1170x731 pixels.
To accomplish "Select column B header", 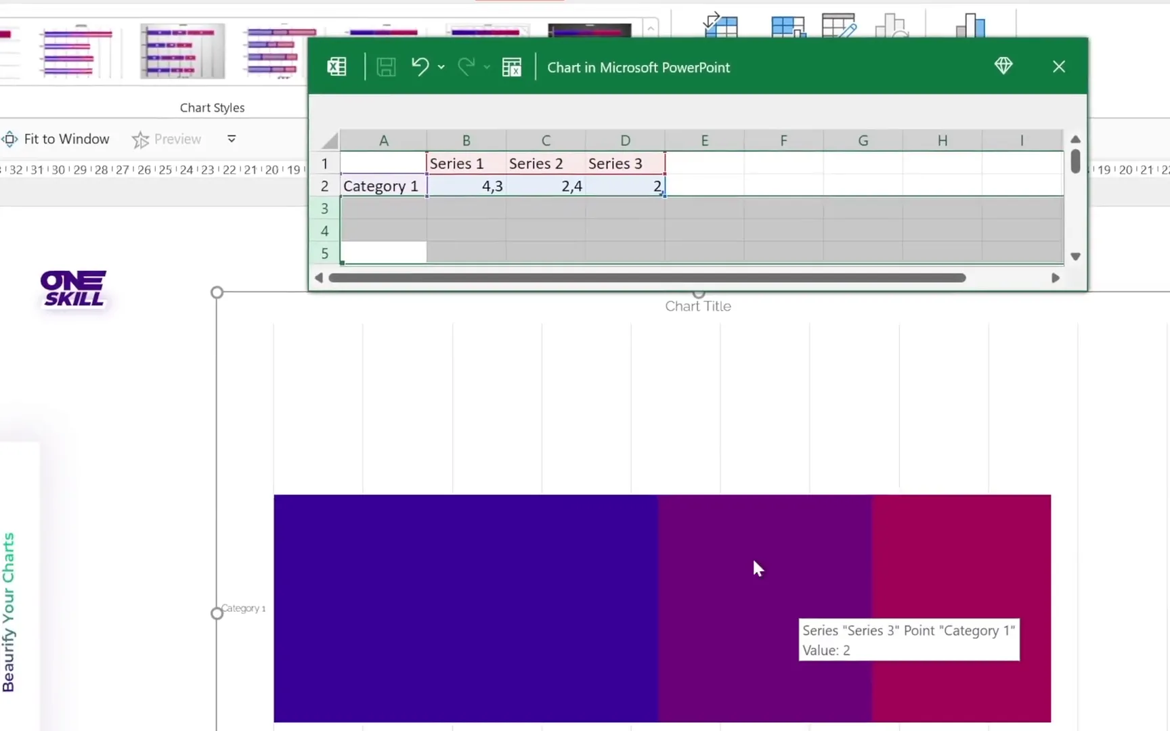I will (467, 140).
